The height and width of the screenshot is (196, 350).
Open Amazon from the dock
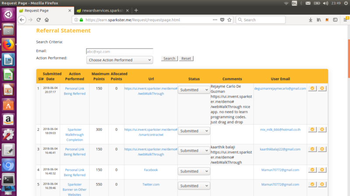[8, 120]
